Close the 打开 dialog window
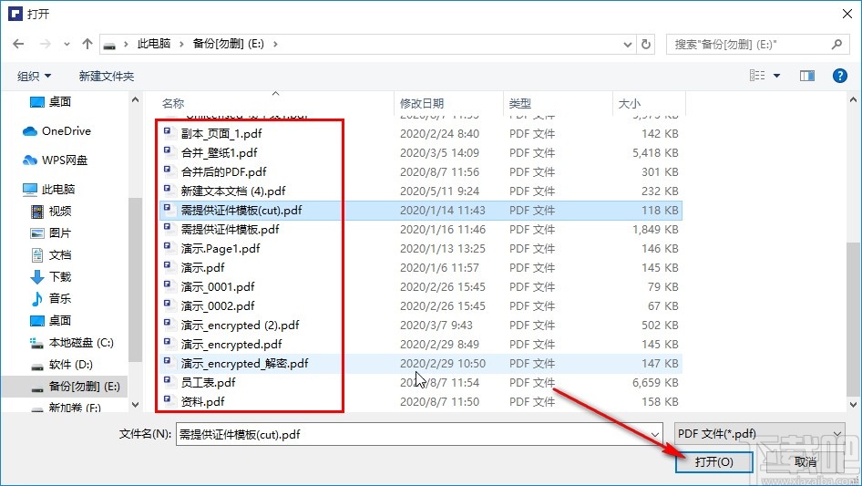Screen dimensions: 862x486 [847, 13]
